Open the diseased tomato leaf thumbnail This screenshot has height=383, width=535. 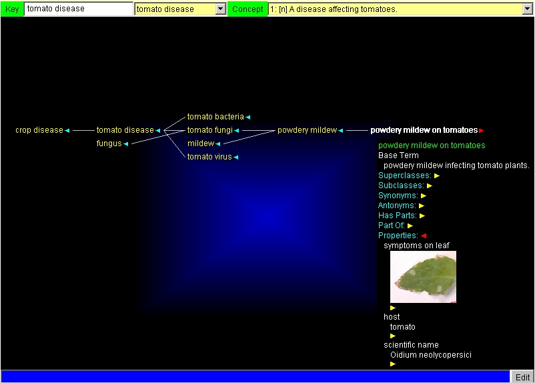(x=423, y=277)
